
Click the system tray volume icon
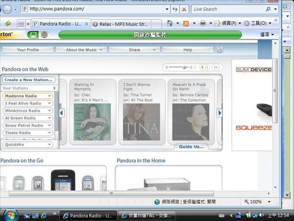(261, 215)
